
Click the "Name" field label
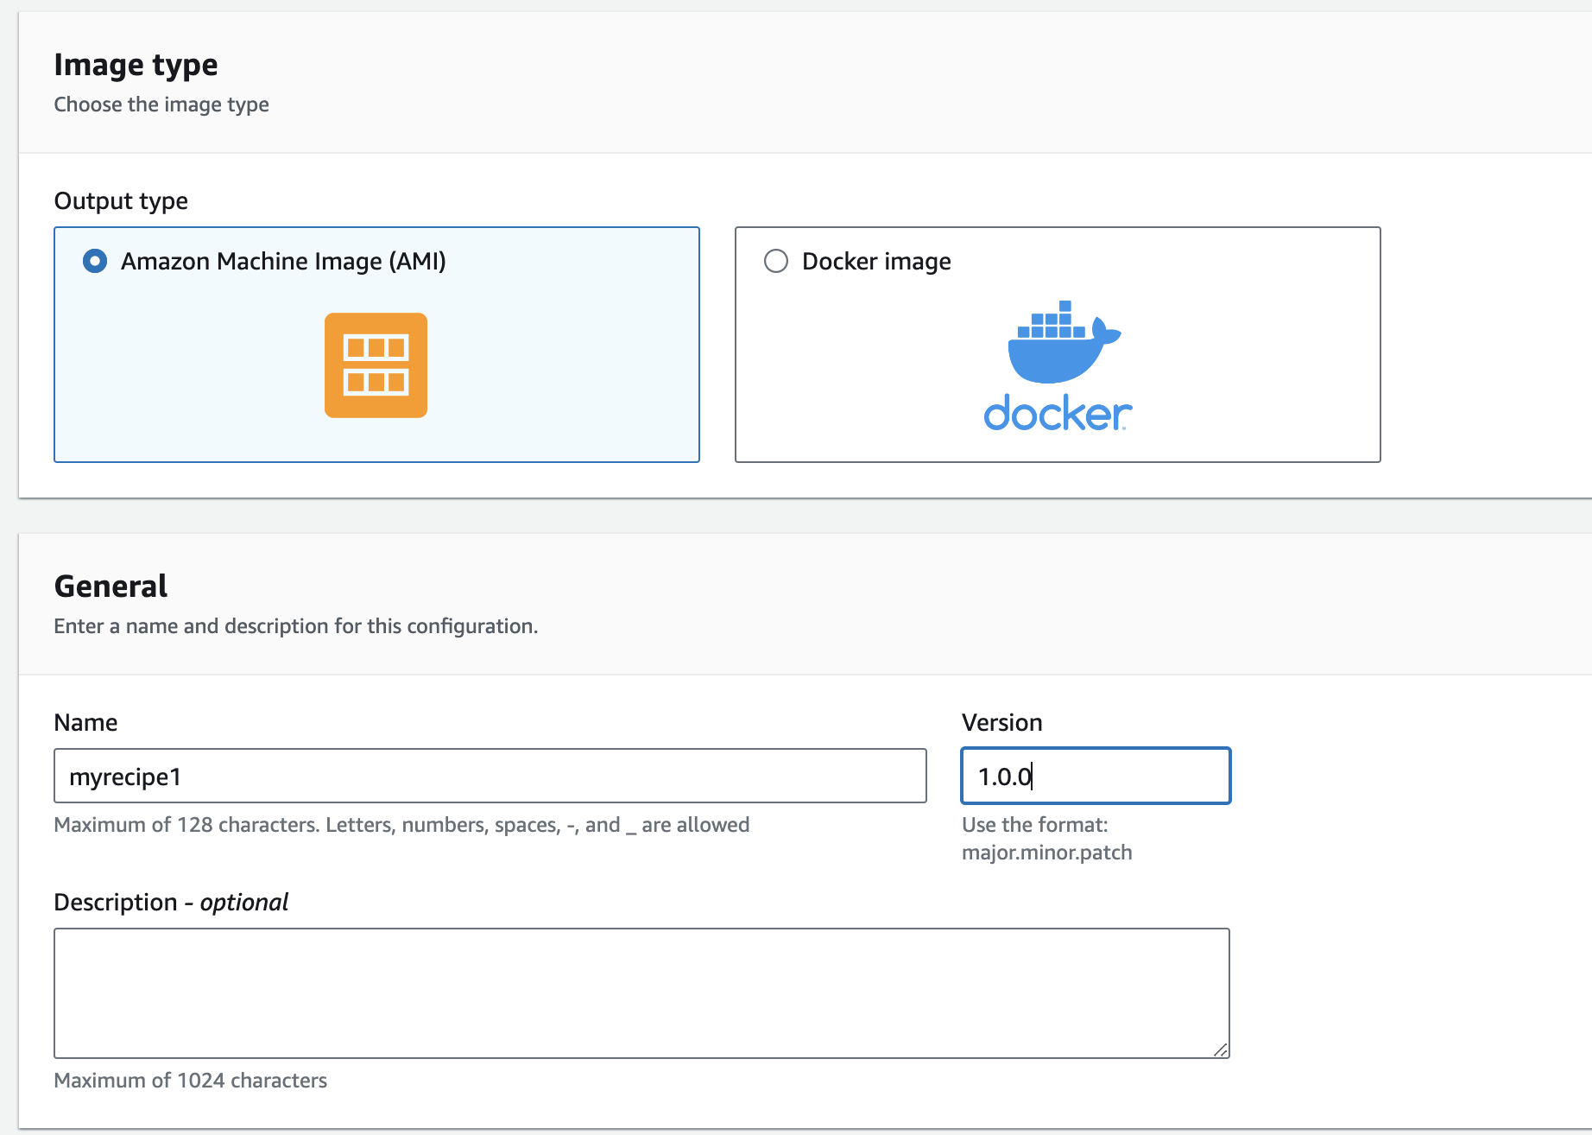coord(85,722)
